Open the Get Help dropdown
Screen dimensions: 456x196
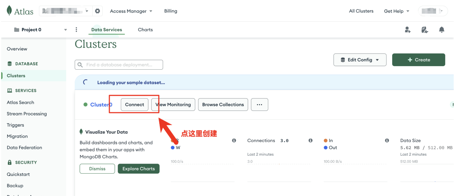[x=397, y=11]
